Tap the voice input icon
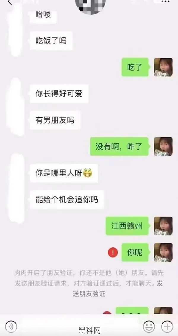The width and height of the screenshot is (178, 336). coord(11,327)
